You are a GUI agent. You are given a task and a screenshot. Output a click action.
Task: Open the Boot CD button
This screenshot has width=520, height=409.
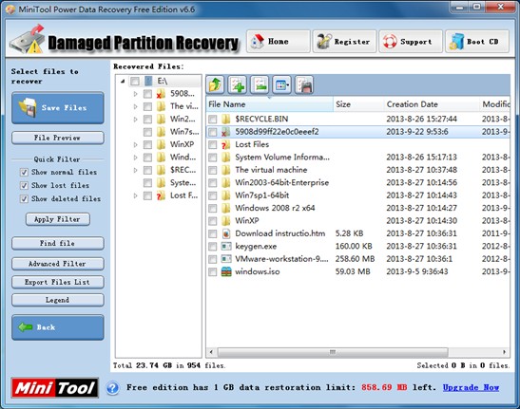click(477, 42)
